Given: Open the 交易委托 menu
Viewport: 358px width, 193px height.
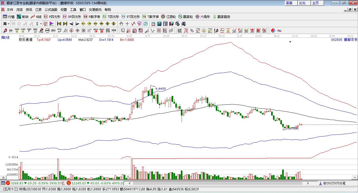Looking at the screenshot, I should coord(95,10).
